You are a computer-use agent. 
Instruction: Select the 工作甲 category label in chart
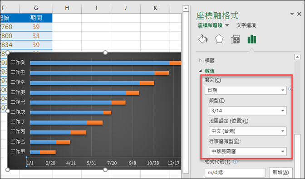point(18,151)
